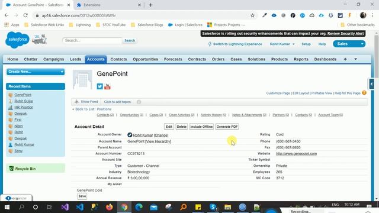Open the GenePoint YouTube icon
The image size is (379, 213).
pyautogui.click(x=107, y=86)
